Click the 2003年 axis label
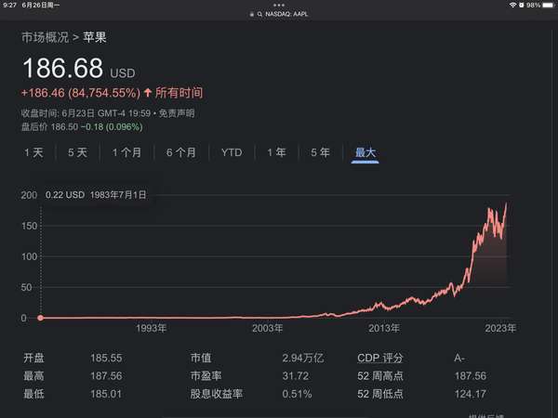Image resolution: width=558 pixels, height=418 pixels. (267, 328)
